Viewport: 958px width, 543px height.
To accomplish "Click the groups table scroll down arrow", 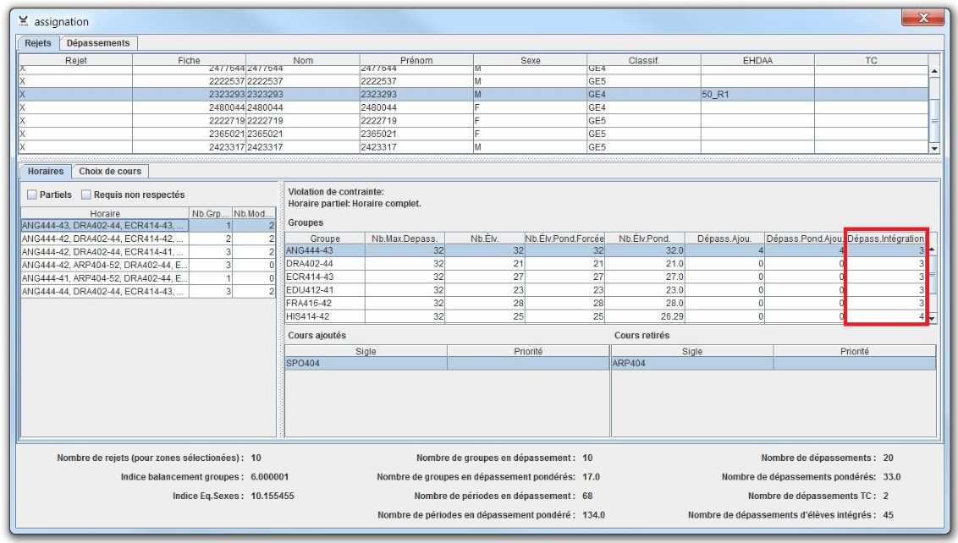I will 933,318.
